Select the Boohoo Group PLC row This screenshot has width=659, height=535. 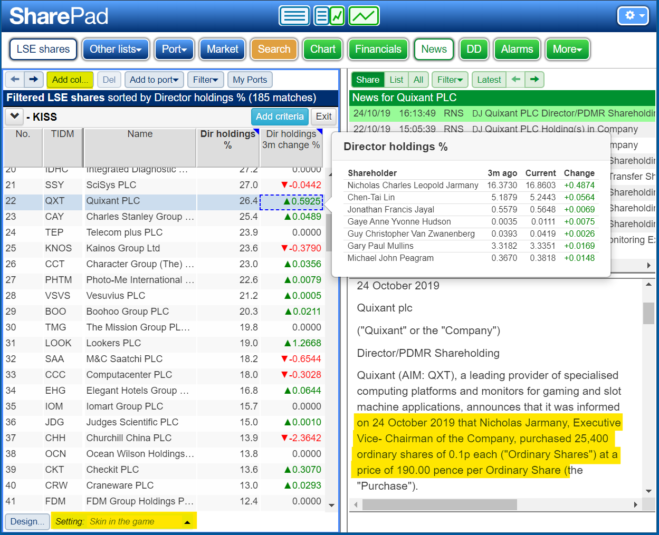[164, 312]
